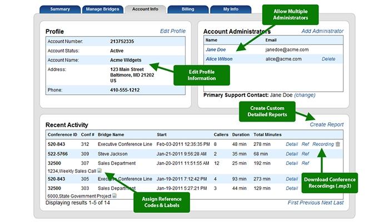Click the Bridge Name column header
Image resolution: width=389 pixels, height=222 pixels.
[x=111, y=134]
